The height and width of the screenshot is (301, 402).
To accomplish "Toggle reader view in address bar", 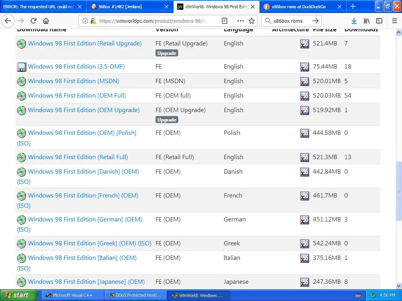I will pos(224,21).
